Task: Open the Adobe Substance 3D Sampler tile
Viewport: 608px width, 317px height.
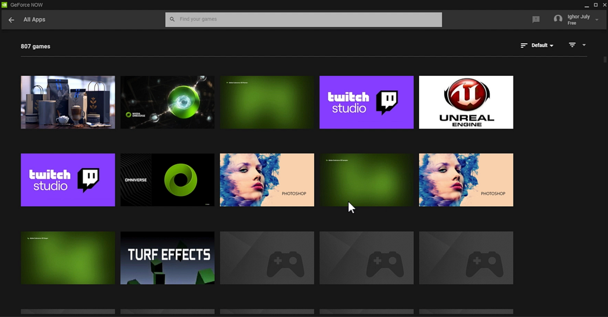Action: coord(366,180)
